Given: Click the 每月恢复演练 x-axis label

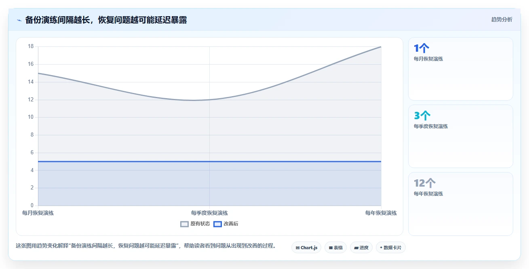Looking at the screenshot, I should pos(38,213).
